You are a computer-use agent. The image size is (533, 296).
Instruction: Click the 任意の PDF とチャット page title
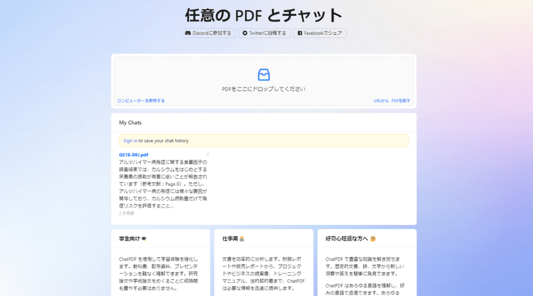pos(264,14)
